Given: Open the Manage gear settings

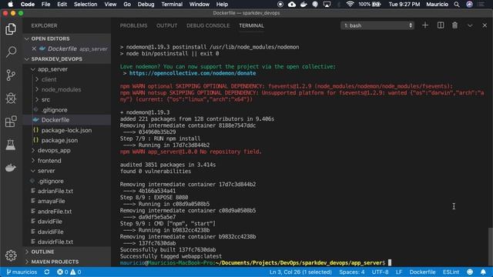Looking at the screenshot, I should pos(11,255).
